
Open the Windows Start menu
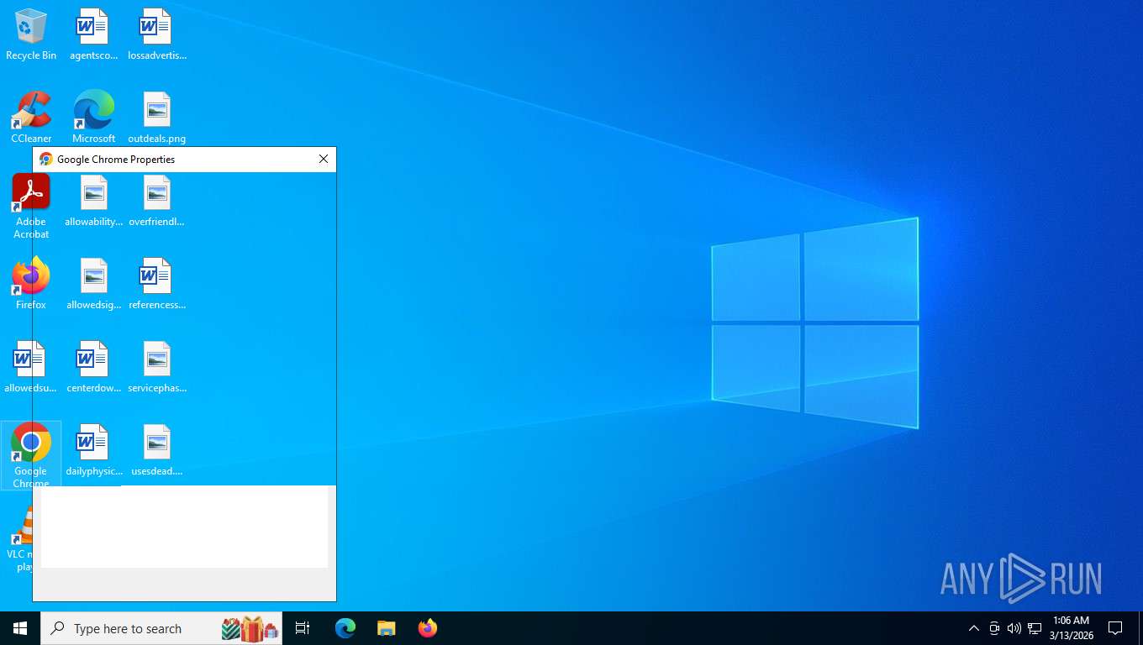point(20,628)
